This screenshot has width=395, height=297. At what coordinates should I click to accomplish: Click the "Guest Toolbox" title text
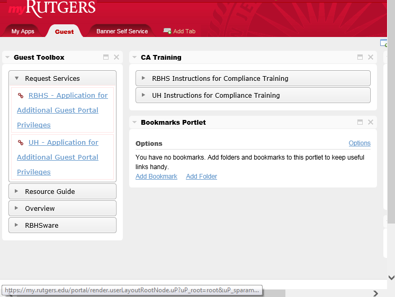39,57
